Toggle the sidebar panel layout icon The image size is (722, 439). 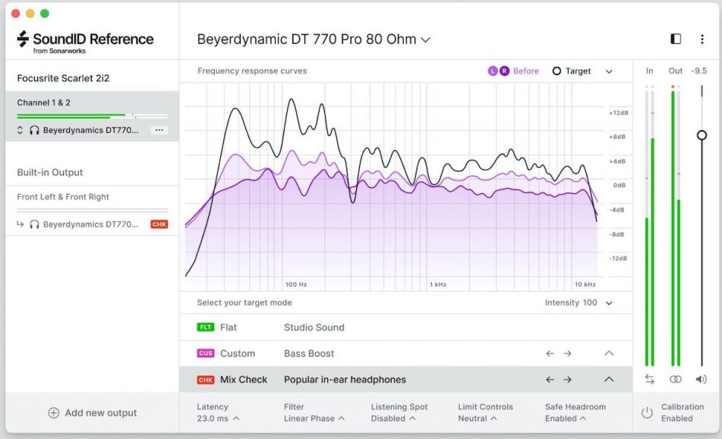(676, 39)
